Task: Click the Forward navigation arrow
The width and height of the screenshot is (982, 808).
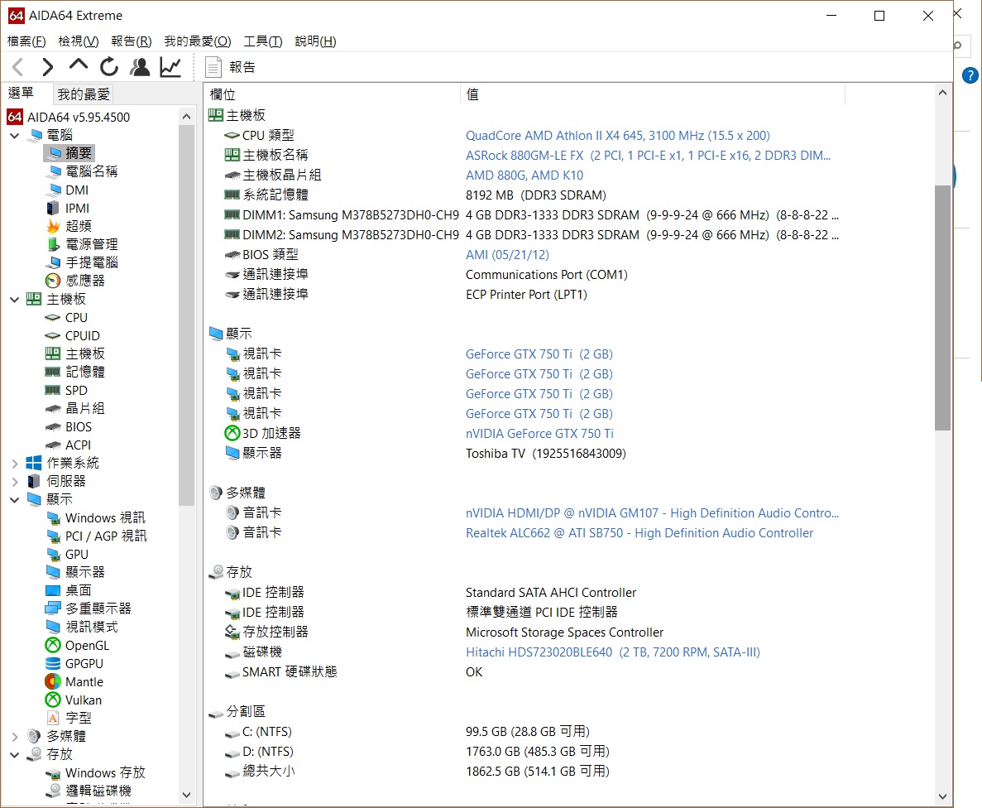Action: 48,66
